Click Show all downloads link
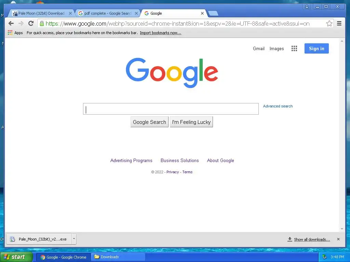 coord(312,239)
